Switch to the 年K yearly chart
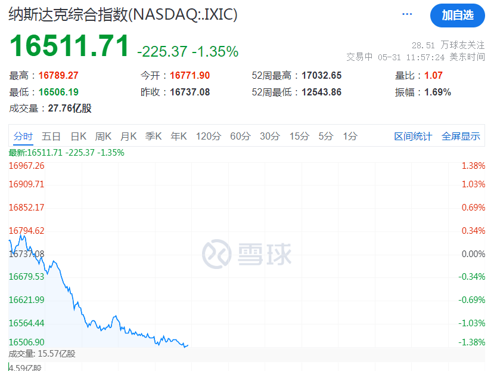497x371 pixels. coord(178,136)
